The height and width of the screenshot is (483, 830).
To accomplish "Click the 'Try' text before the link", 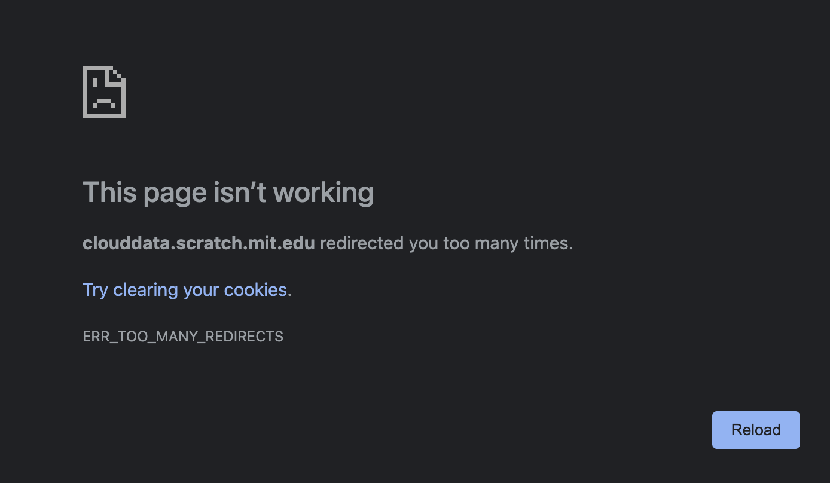I will pos(96,289).
